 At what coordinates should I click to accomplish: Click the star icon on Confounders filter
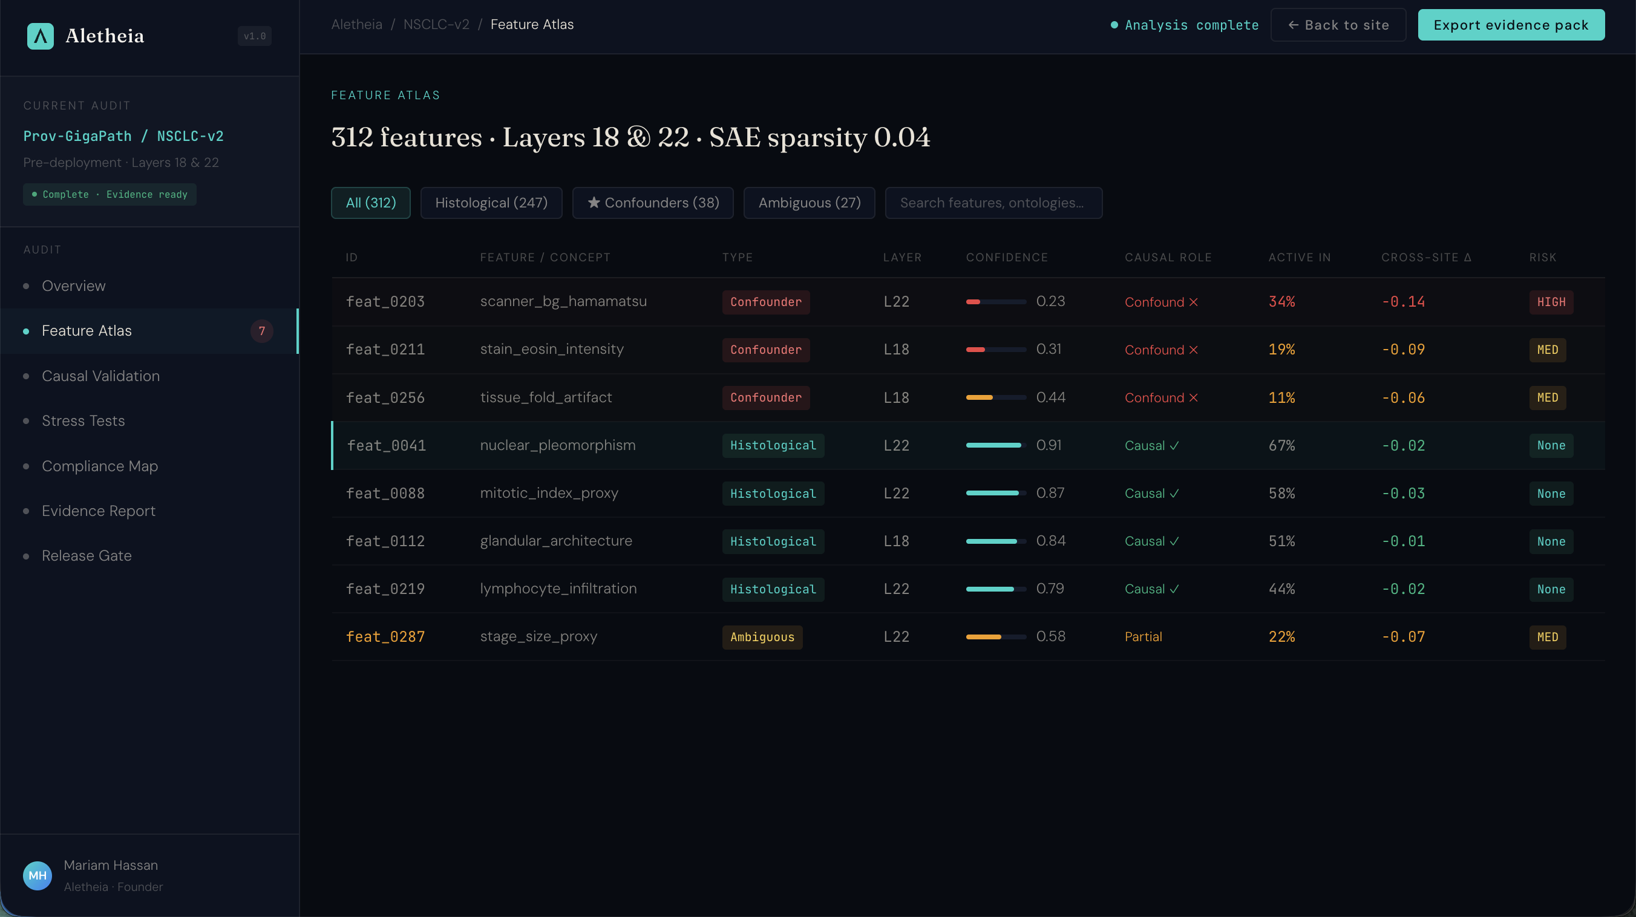593,203
